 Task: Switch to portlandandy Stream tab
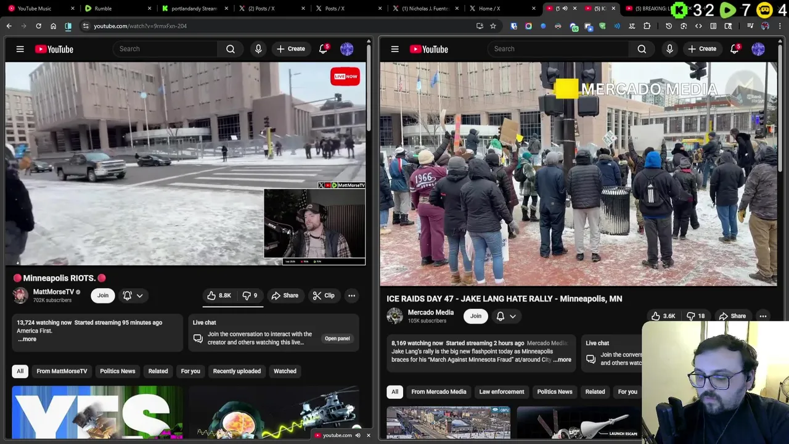coord(194,9)
